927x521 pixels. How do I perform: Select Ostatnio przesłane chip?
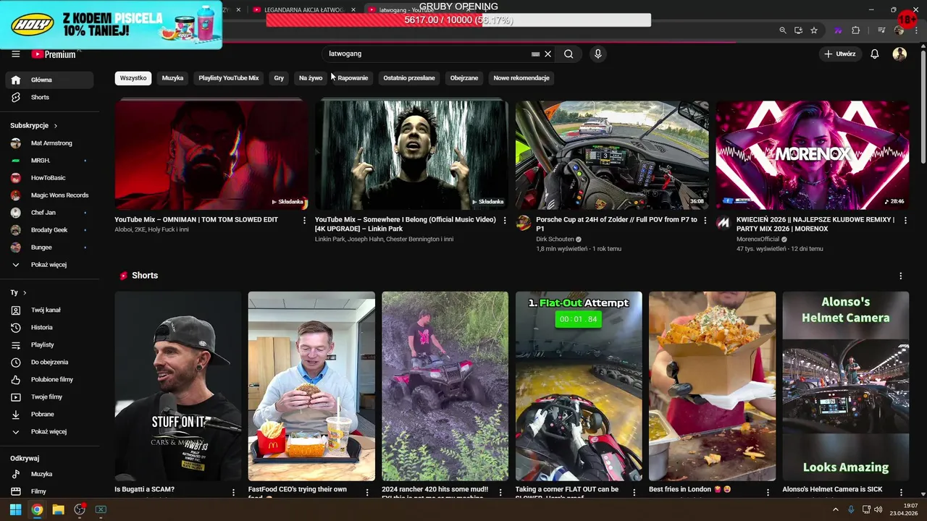(409, 77)
